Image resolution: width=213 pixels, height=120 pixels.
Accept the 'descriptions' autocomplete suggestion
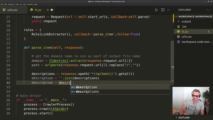[120, 92]
